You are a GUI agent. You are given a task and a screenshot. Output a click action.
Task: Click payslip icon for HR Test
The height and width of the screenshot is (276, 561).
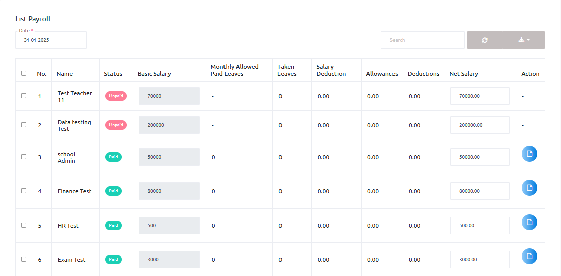[x=529, y=222]
